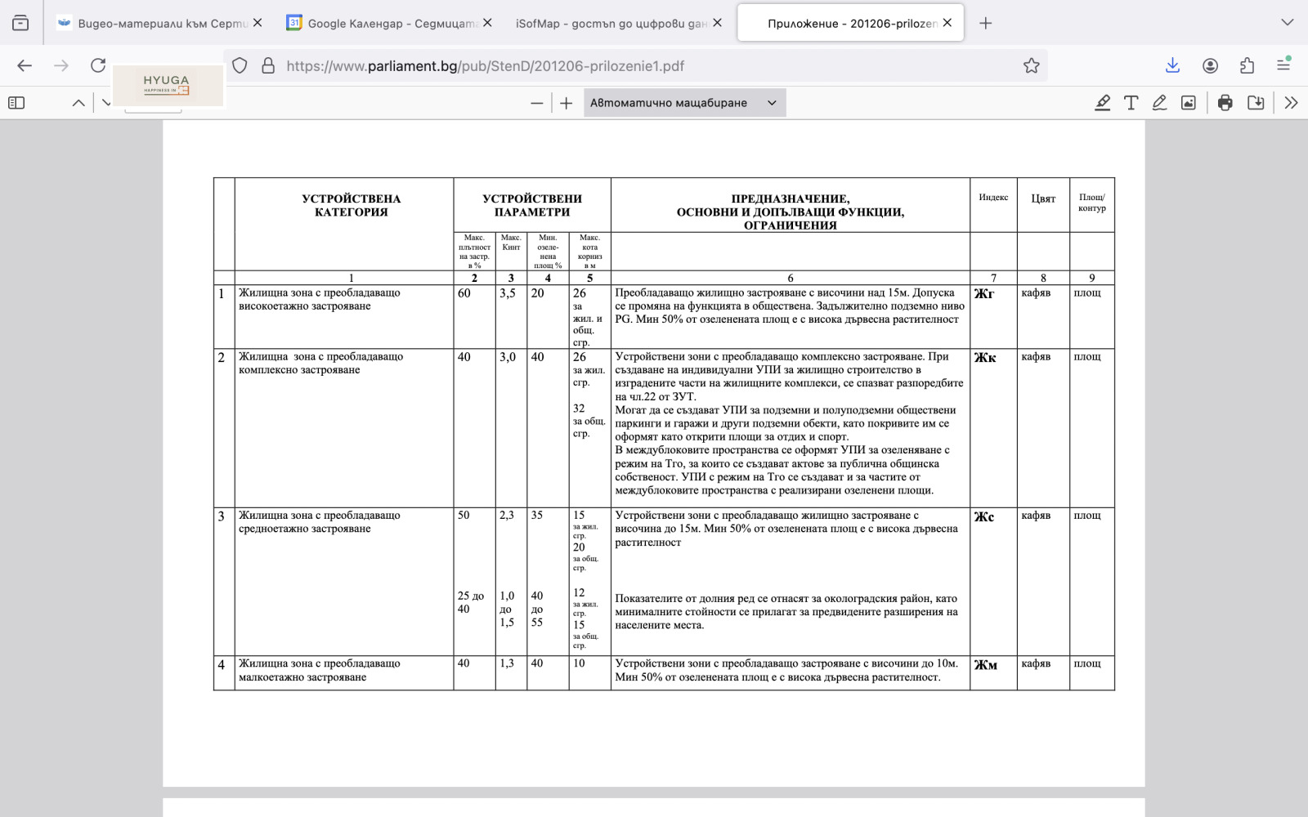Expand more PDF tools chevron
The width and height of the screenshot is (1308, 817).
tap(1291, 103)
